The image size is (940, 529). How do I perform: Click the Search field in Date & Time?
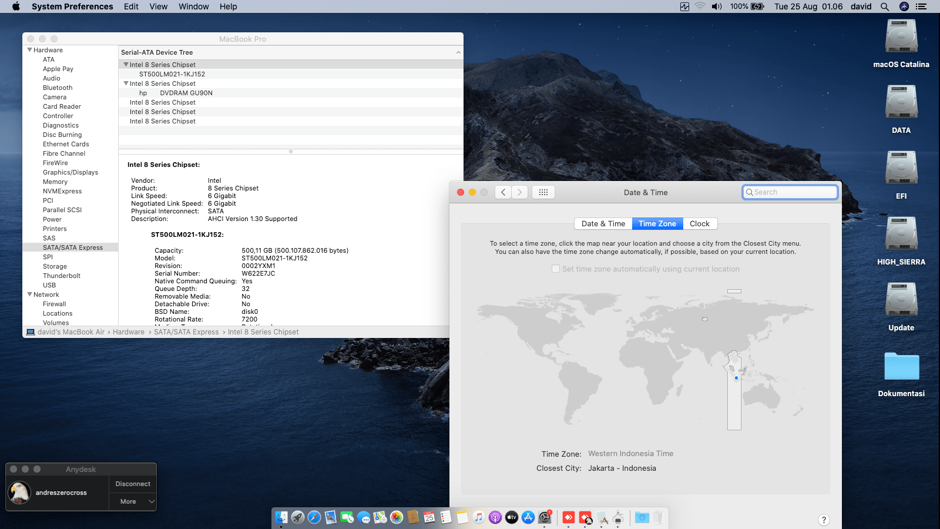(x=790, y=192)
